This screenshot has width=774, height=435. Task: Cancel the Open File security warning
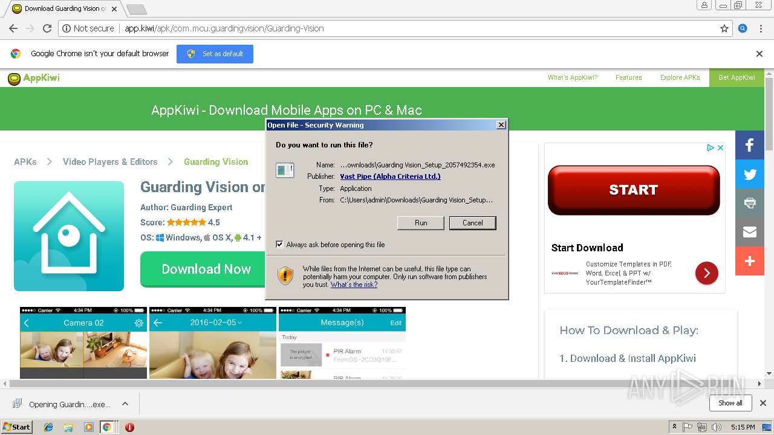tap(472, 223)
